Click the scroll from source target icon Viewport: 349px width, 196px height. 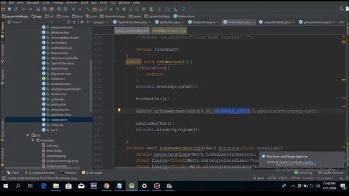pyautogui.click(x=69, y=22)
